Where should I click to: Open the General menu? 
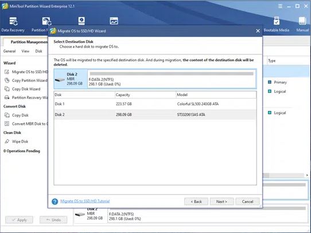coord(9,51)
